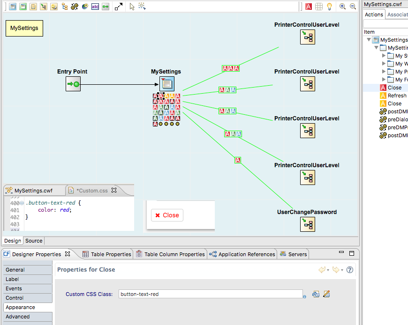Screen dimensions: 408x325
Task: Select the pointer selection tool
Action: (132, 7)
